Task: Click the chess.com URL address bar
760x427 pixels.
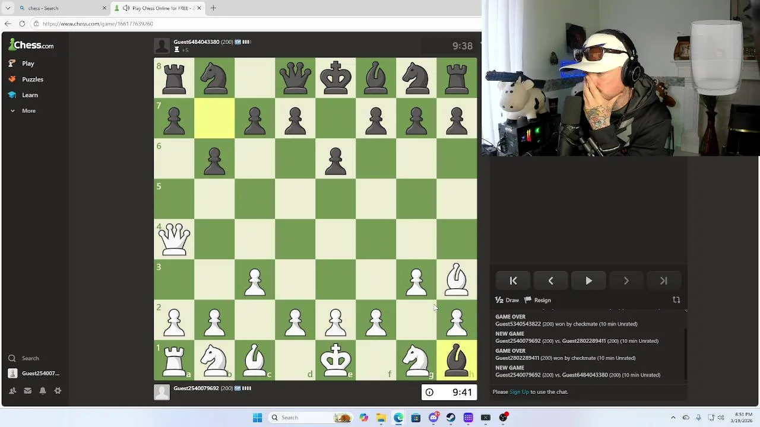Action: [x=255, y=24]
